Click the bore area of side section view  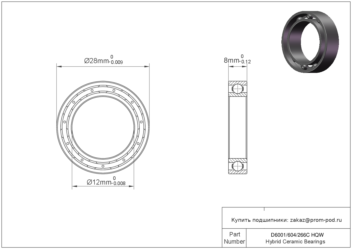[x=237, y=127]
